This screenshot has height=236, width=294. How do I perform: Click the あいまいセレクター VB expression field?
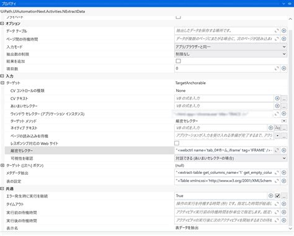pos(224,106)
